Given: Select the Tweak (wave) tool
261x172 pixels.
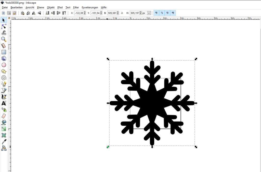Looking at the screenshot, I should [x=4, y=33].
